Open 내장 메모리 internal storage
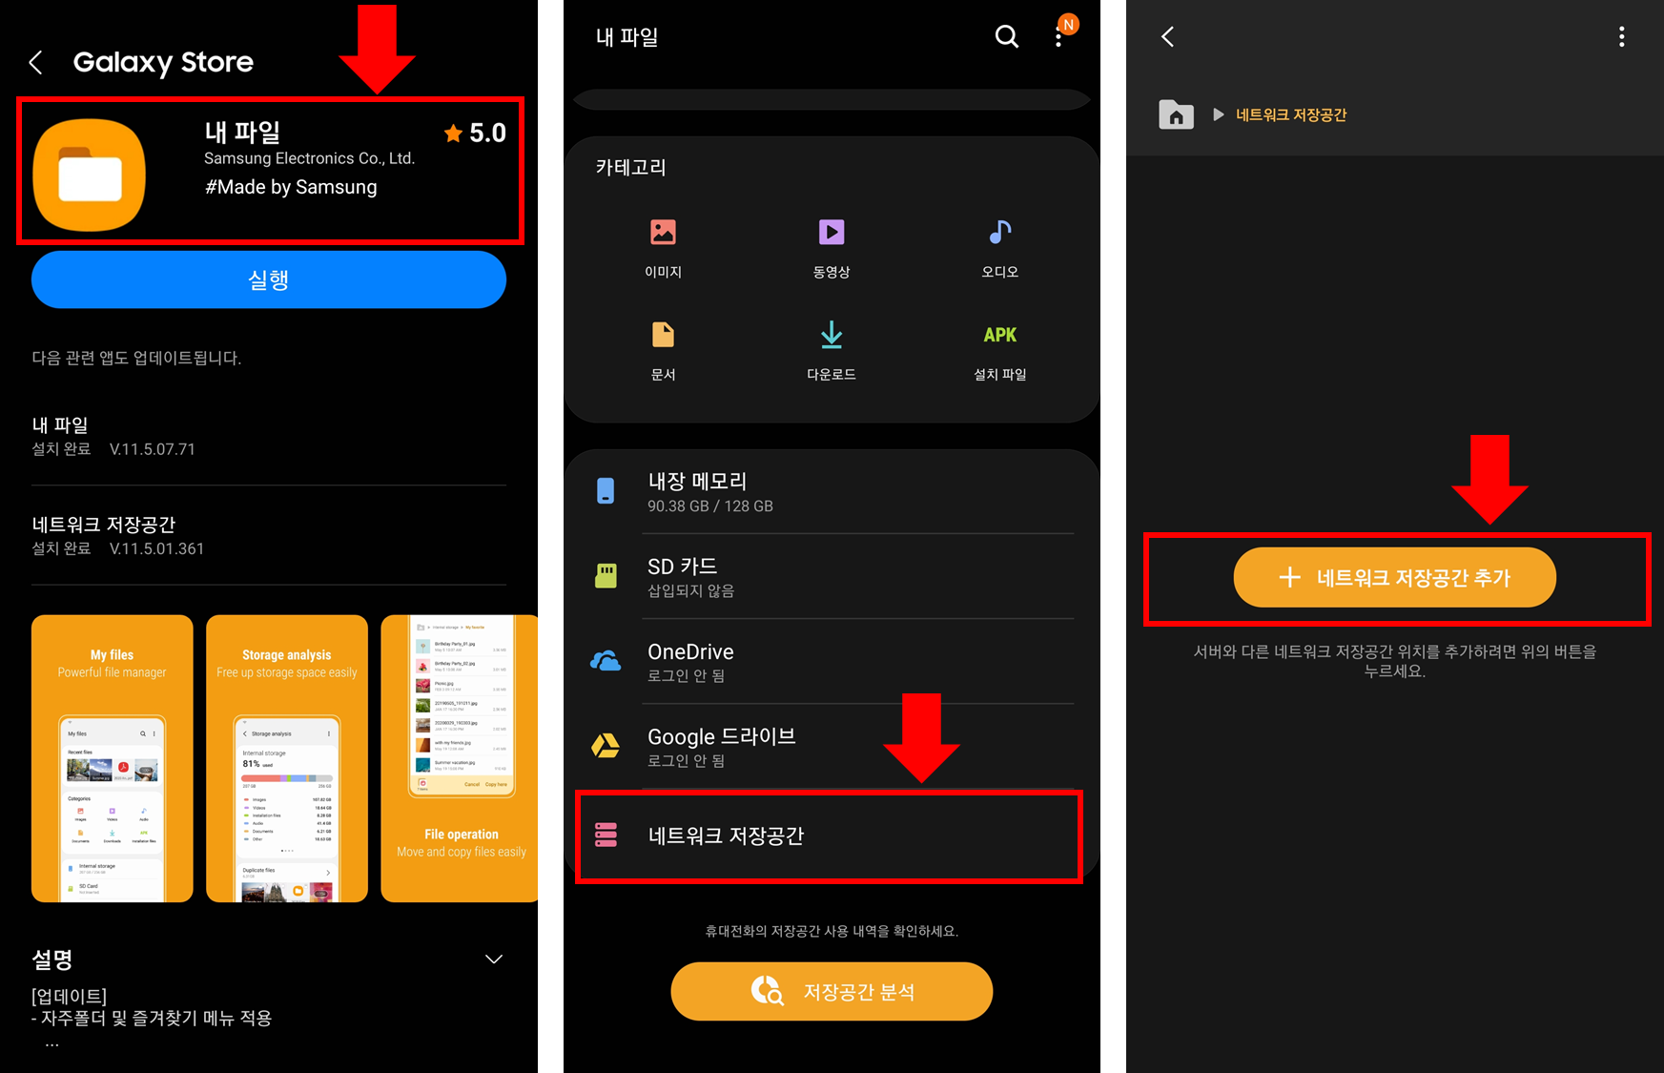Viewport: 1664px width, 1073px height. tap(830, 491)
